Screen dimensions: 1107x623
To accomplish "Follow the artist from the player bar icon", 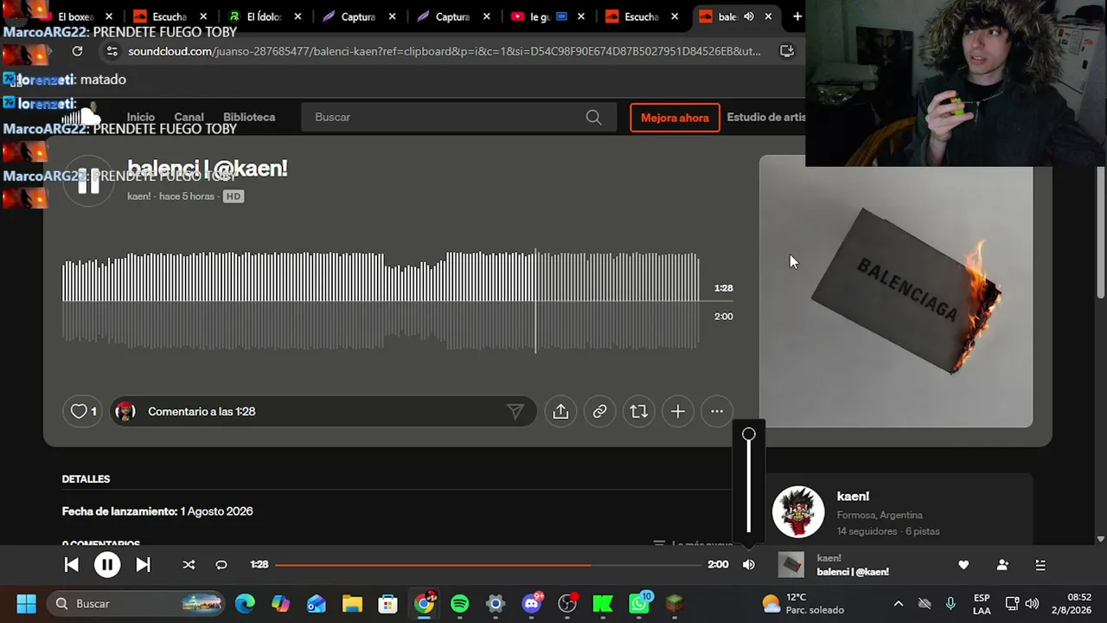I will [1002, 565].
